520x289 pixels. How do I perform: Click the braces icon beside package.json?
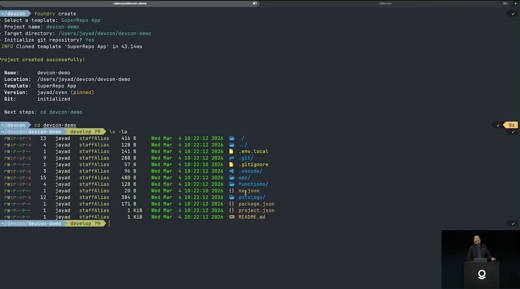tap(232, 204)
